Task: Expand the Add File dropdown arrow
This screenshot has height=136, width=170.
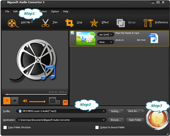Action: pos(32,22)
